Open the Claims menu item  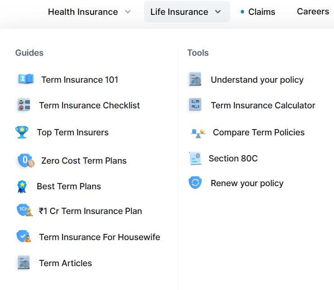pyautogui.click(x=262, y=12)
